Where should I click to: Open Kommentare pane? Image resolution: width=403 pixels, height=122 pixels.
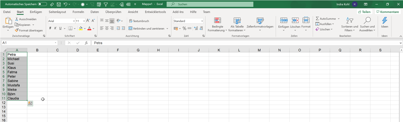[x=388, y=12]
